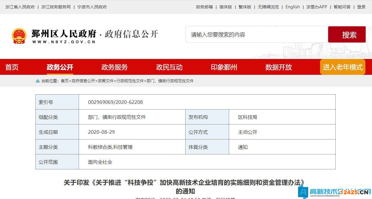Click 主题分类 label cell
This screenshot has height=199, width=372.
tap(57, 147)
